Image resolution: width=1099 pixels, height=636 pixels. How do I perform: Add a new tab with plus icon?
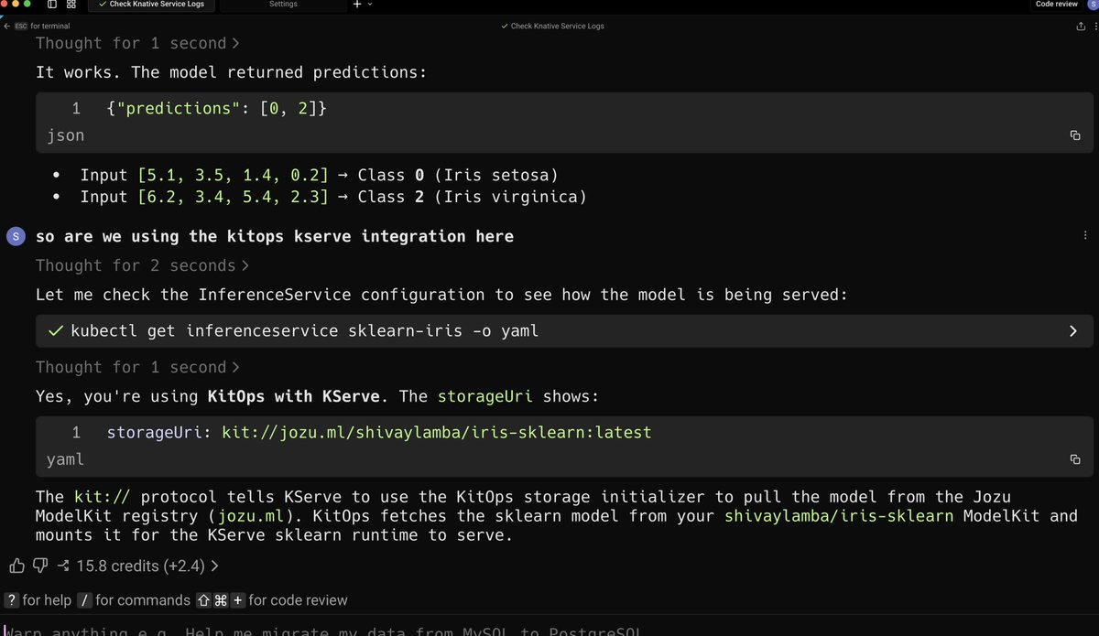357,5
